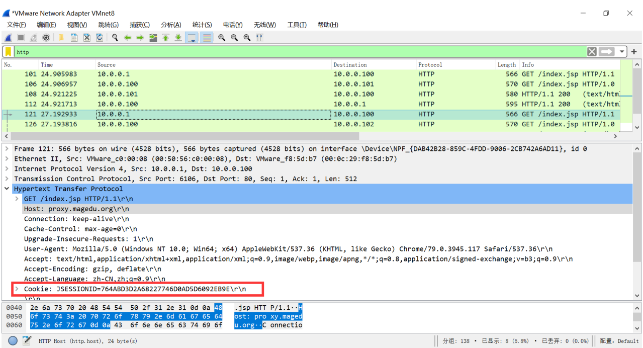643x348 pixels.
Task: Clear the http display filter
Action: pyautogui.click(x=592, y=52)
